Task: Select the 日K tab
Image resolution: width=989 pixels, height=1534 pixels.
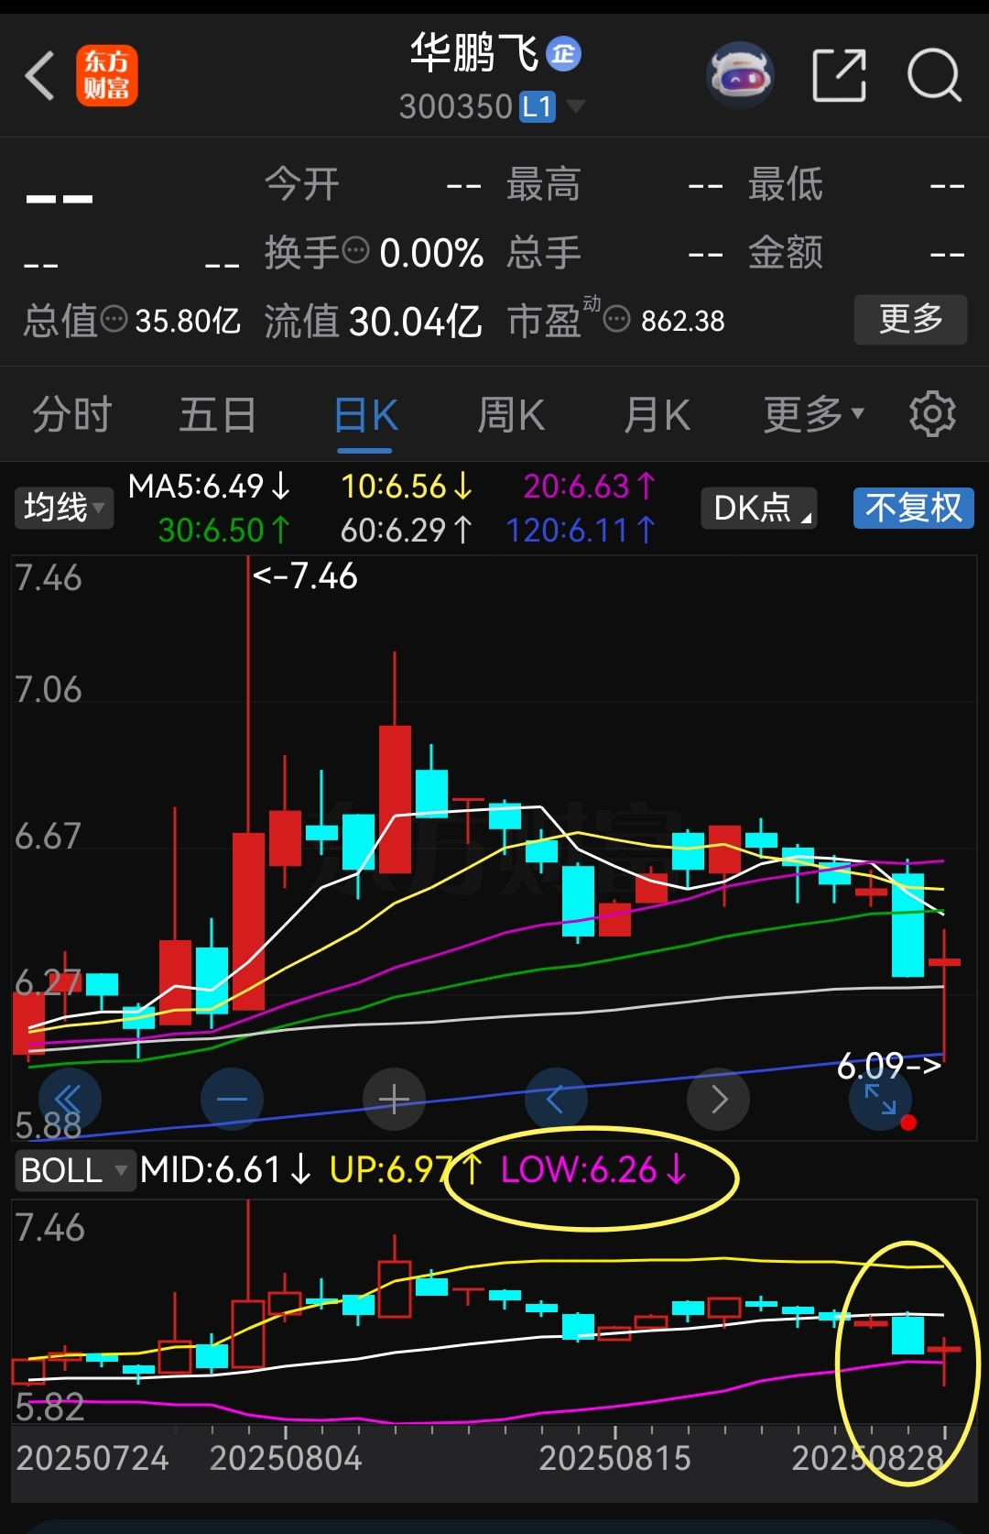Action: tap(365, 415)
